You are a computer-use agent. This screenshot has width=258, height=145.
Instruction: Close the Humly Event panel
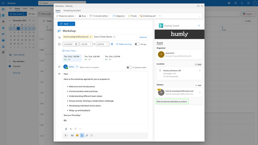199,25
